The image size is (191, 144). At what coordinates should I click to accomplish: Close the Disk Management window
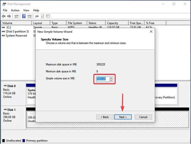[x=185, y=4]
